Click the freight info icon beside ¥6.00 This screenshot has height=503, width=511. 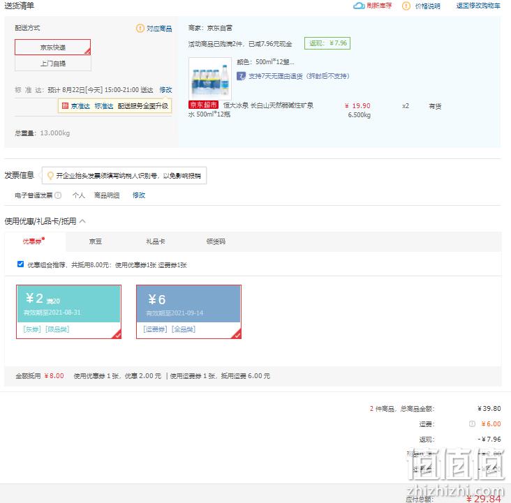472,424
